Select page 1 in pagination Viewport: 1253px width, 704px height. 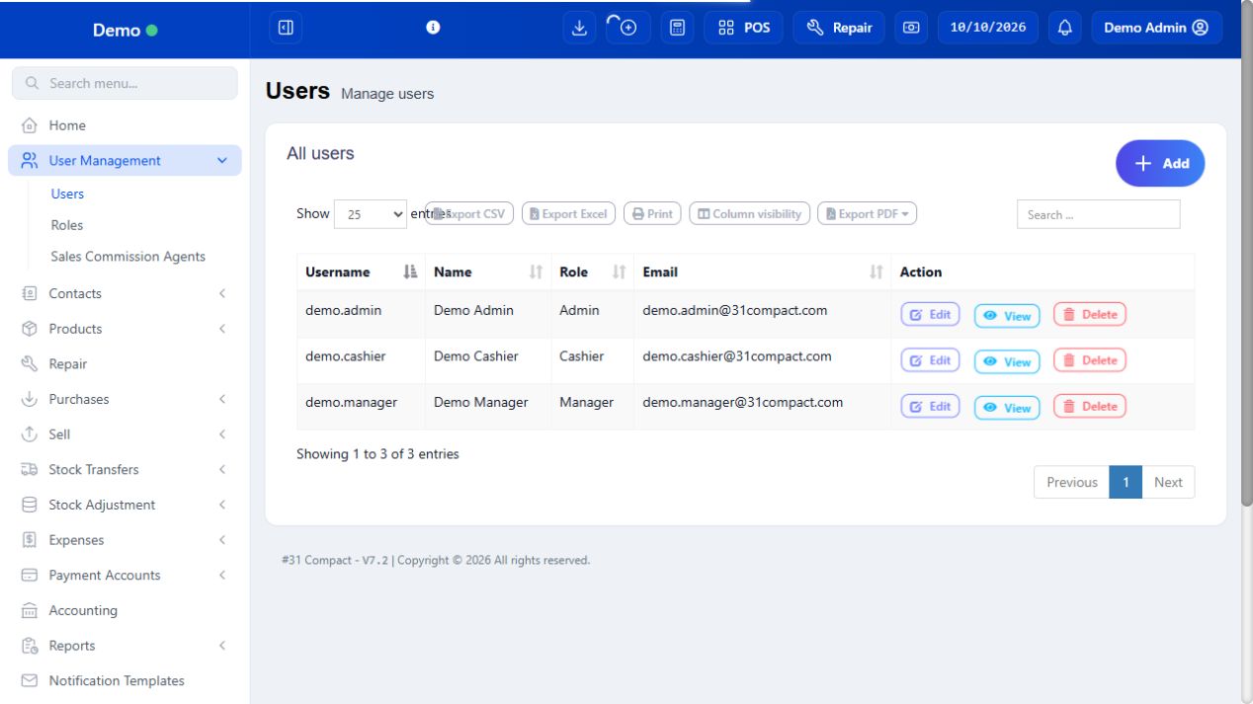point(1126,482)
